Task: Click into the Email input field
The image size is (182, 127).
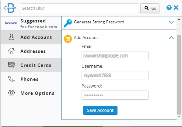Action: pyautogui.click(x=115, y=56)
